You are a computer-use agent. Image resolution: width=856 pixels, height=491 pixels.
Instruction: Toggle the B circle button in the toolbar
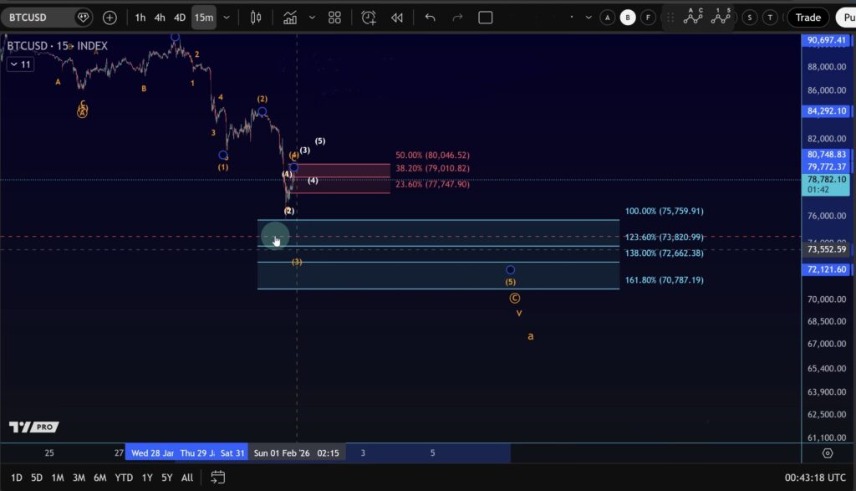(628, 18)
